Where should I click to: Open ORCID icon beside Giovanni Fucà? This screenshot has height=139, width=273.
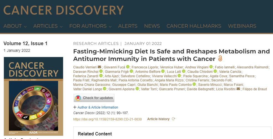click(x=128, y=67)
